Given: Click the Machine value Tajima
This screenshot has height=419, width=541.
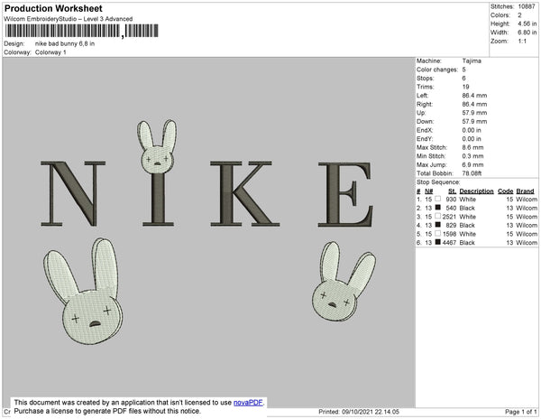Looking at the screenshot, I should [472, 61].
